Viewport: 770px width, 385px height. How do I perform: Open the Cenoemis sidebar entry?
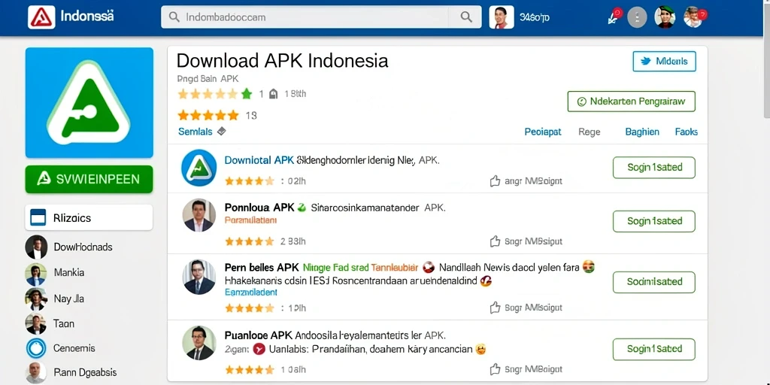pos(74,348)
